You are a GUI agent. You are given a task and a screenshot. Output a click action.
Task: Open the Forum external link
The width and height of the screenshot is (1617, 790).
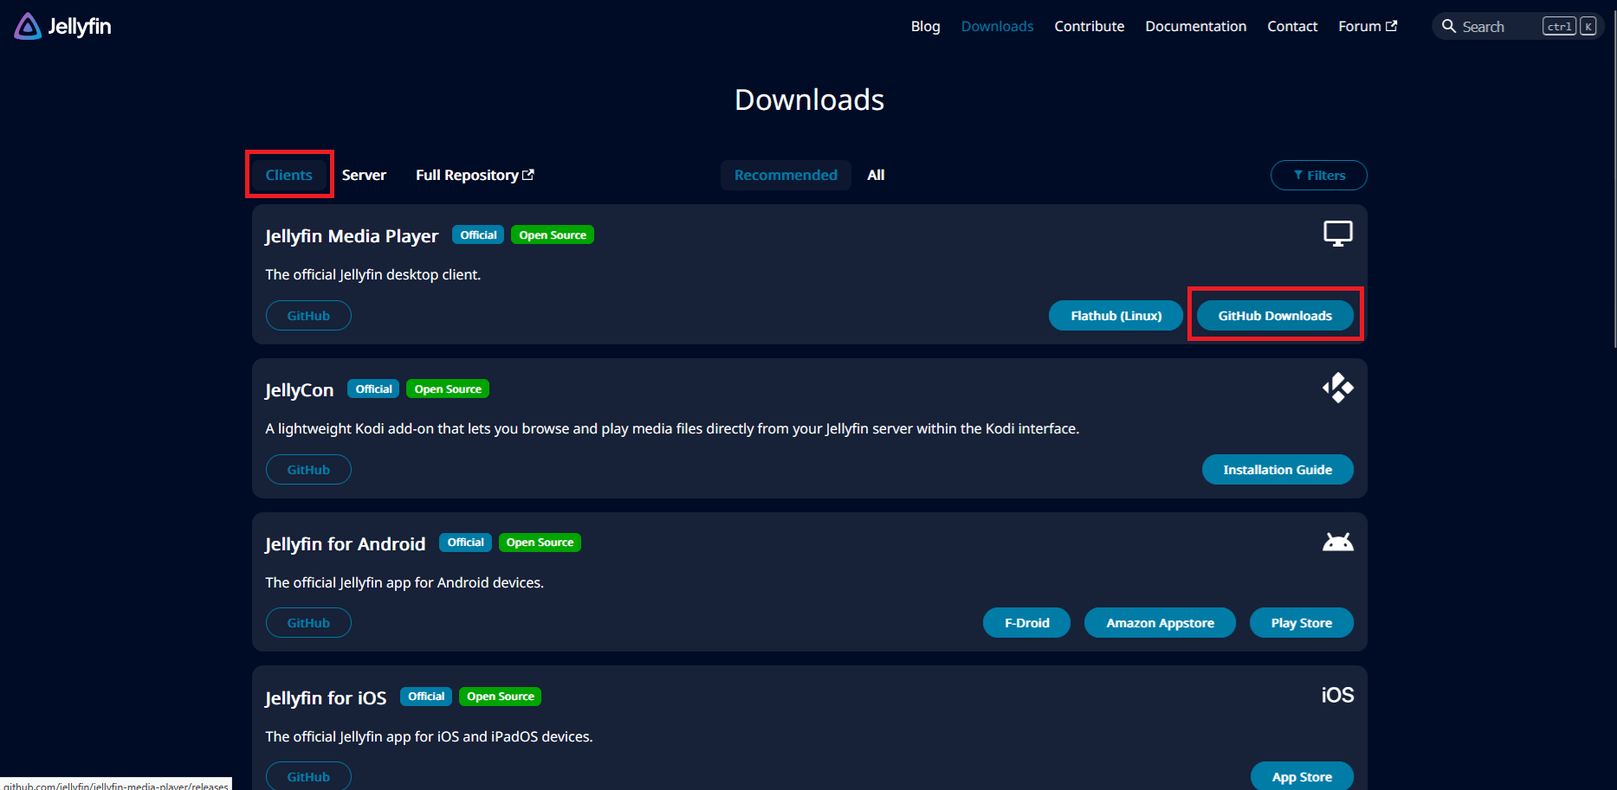click(1367, 27)
